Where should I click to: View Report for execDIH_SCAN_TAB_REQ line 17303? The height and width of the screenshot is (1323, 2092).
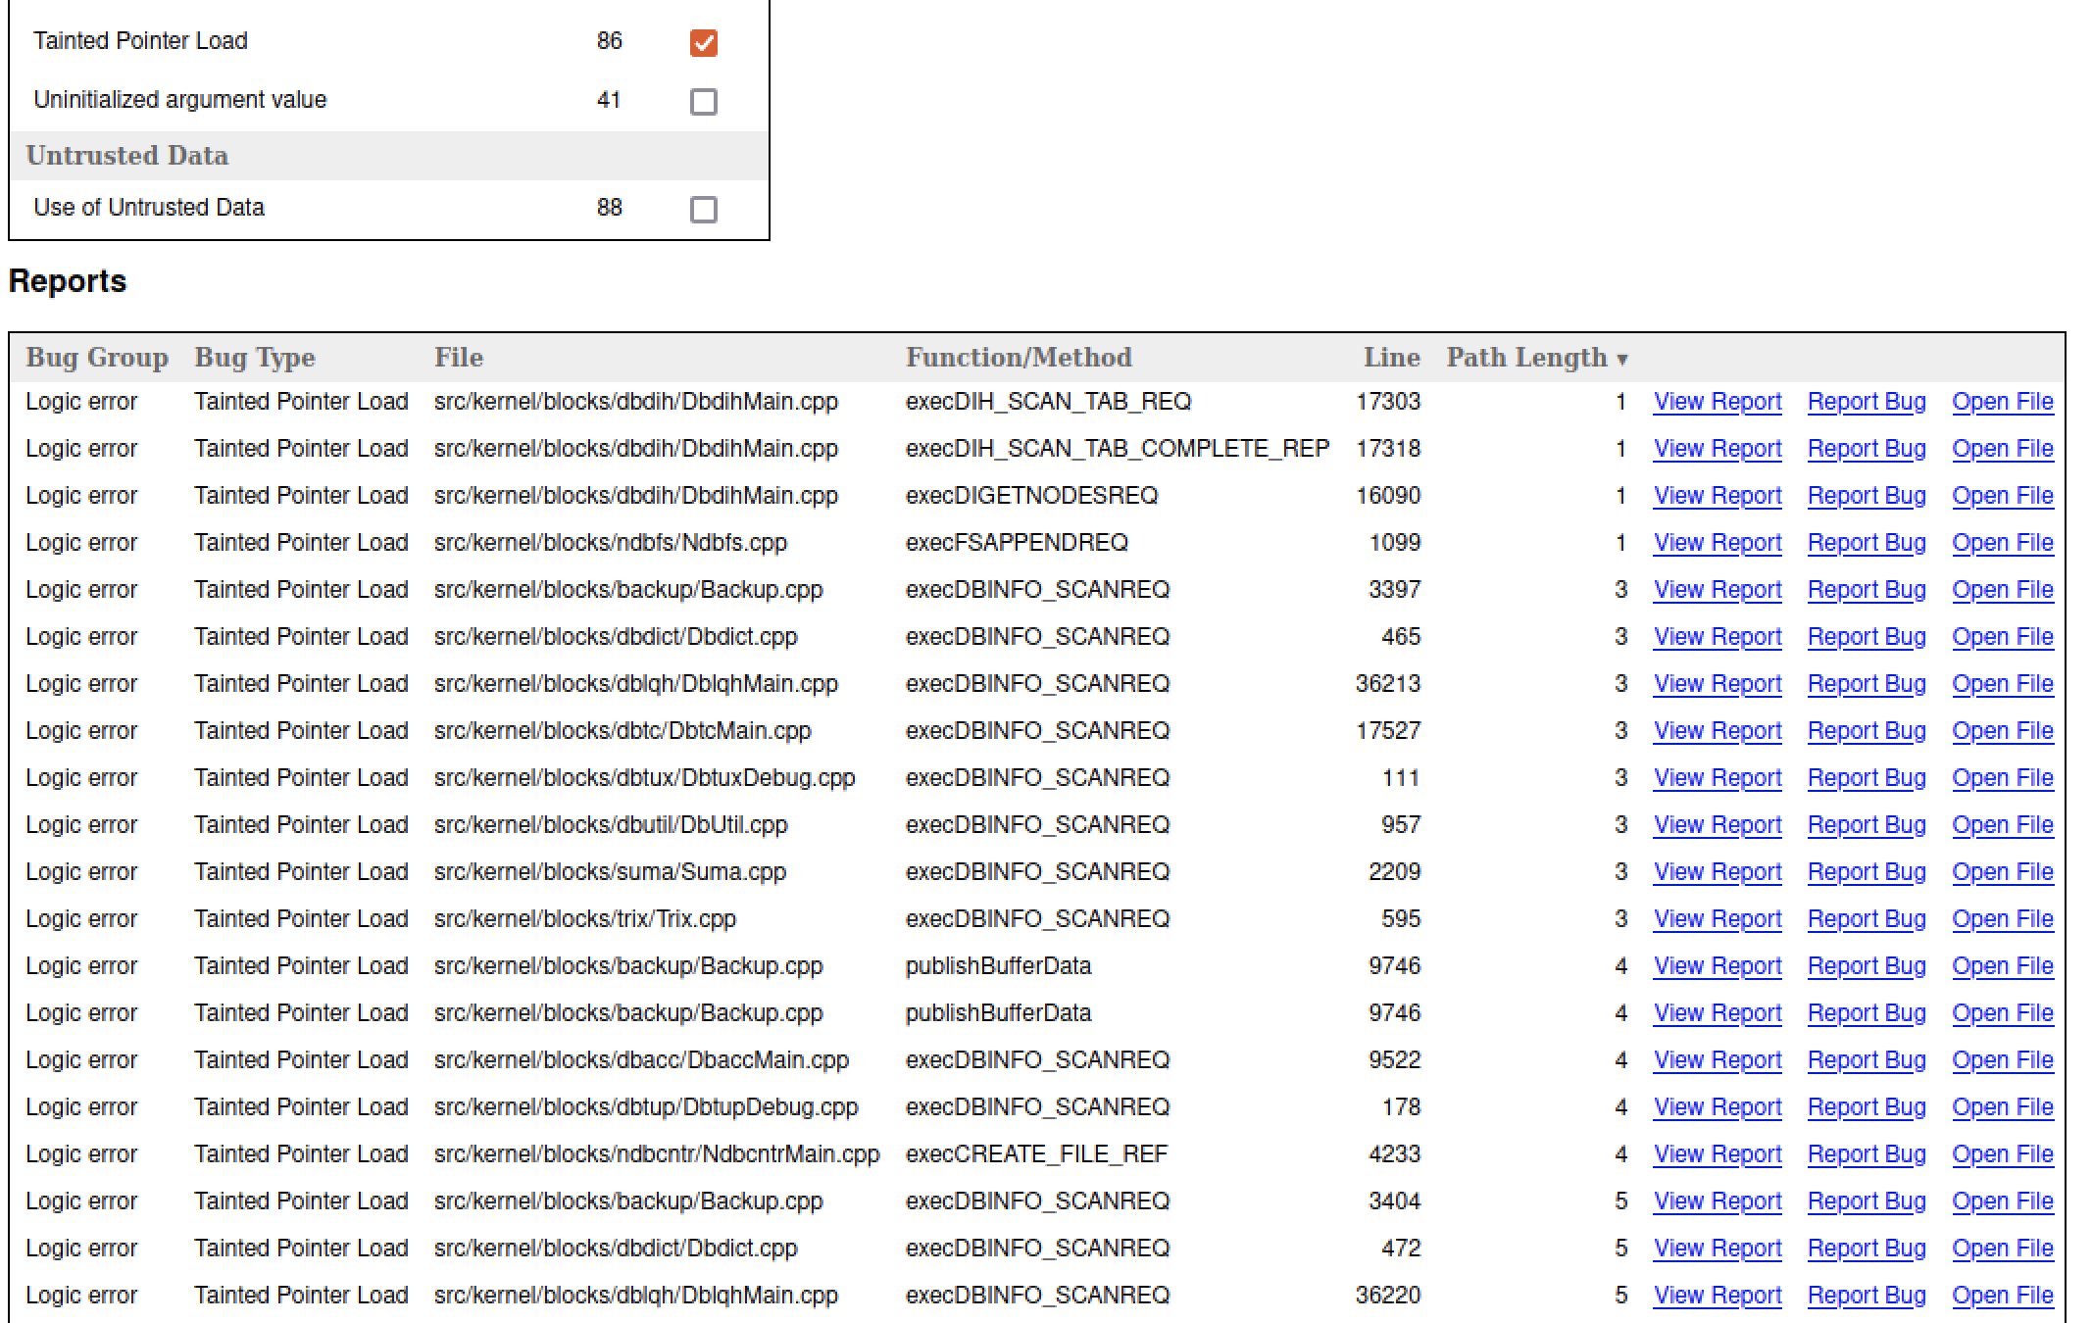click(x=1717, y=402)
